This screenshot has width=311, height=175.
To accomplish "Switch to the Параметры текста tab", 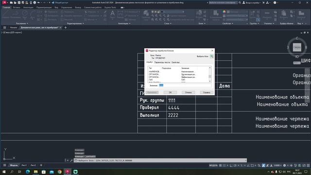I will [x=162, y=62].
